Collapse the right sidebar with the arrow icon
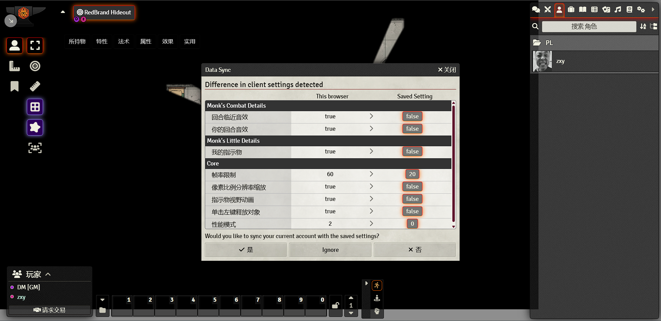 point(653,10)
